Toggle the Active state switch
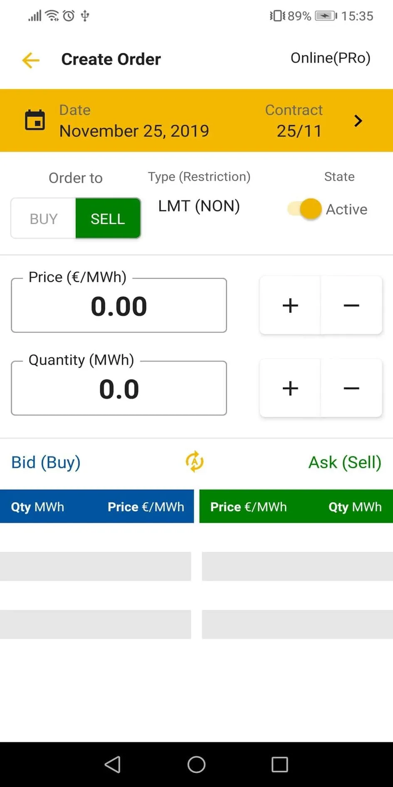The image size is (393, 787). tap(305, 209)
